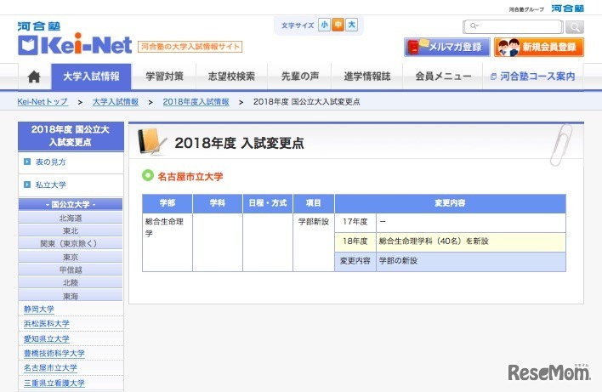Select the 先輩の声 tab

[300, 77]
